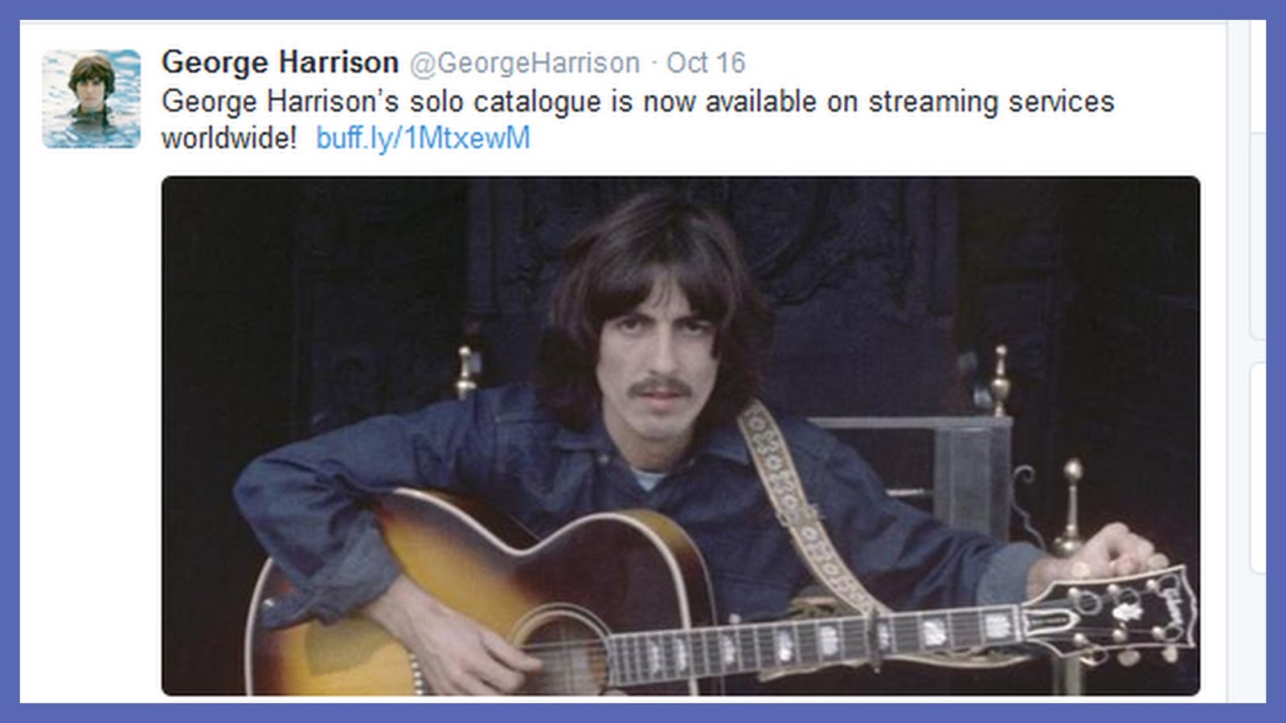Viewport: 1286px width, 723px height.
Task: Open the Oct 16 timestamp permalink
Action: tap(706, 63)
